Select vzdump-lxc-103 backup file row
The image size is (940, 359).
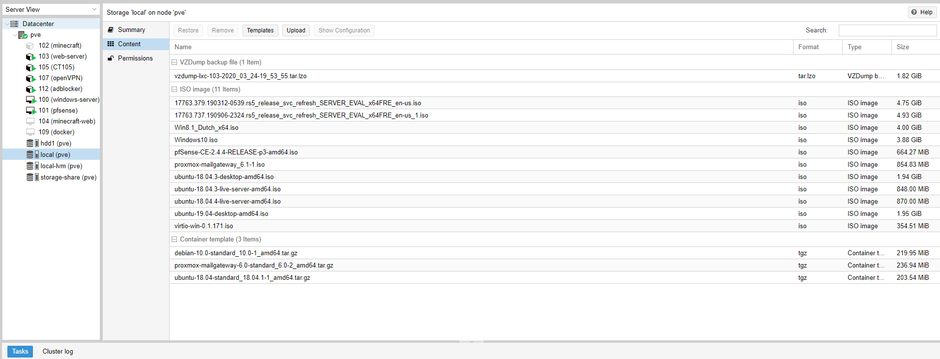click(x=555, y=76)
